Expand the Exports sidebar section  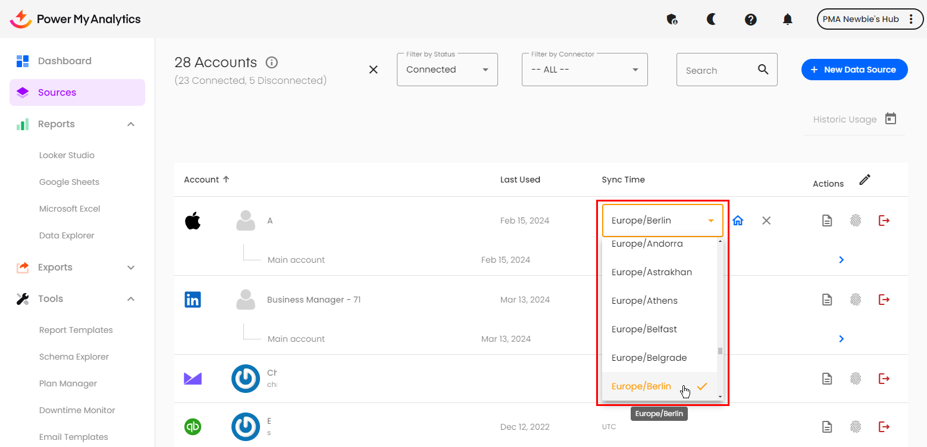131,267
